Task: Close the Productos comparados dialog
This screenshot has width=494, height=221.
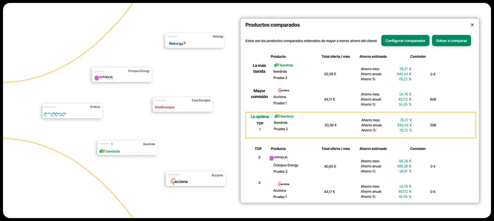Action: [472, 25]
